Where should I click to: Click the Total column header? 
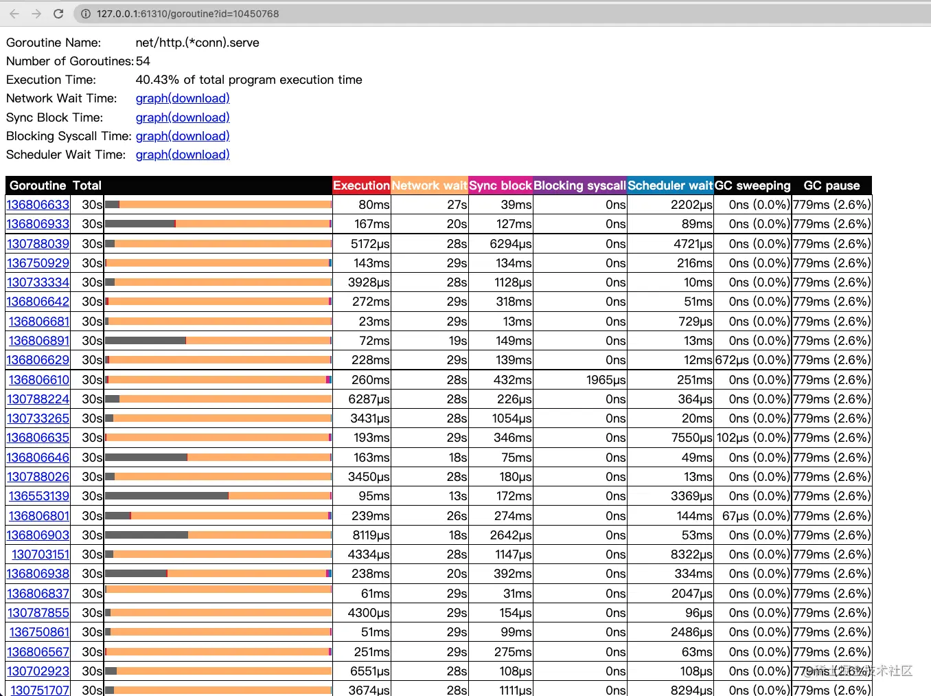coord(87,186)
